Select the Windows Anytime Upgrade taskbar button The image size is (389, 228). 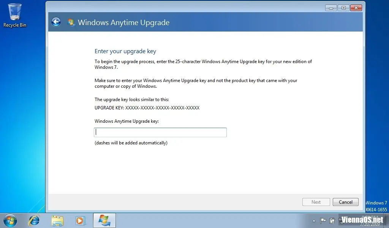[104, 220]
